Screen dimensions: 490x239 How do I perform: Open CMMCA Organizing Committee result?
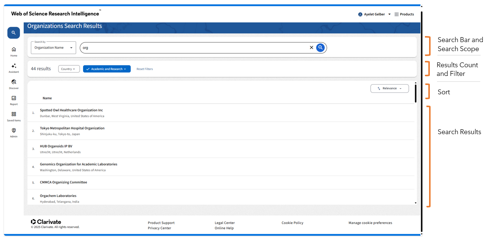click(x=64, y=182)
